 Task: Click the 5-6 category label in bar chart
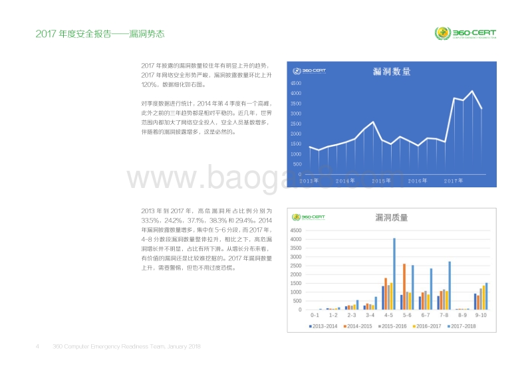(407, 316)
